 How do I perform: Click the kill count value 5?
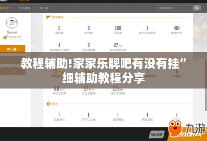(59, 28)
